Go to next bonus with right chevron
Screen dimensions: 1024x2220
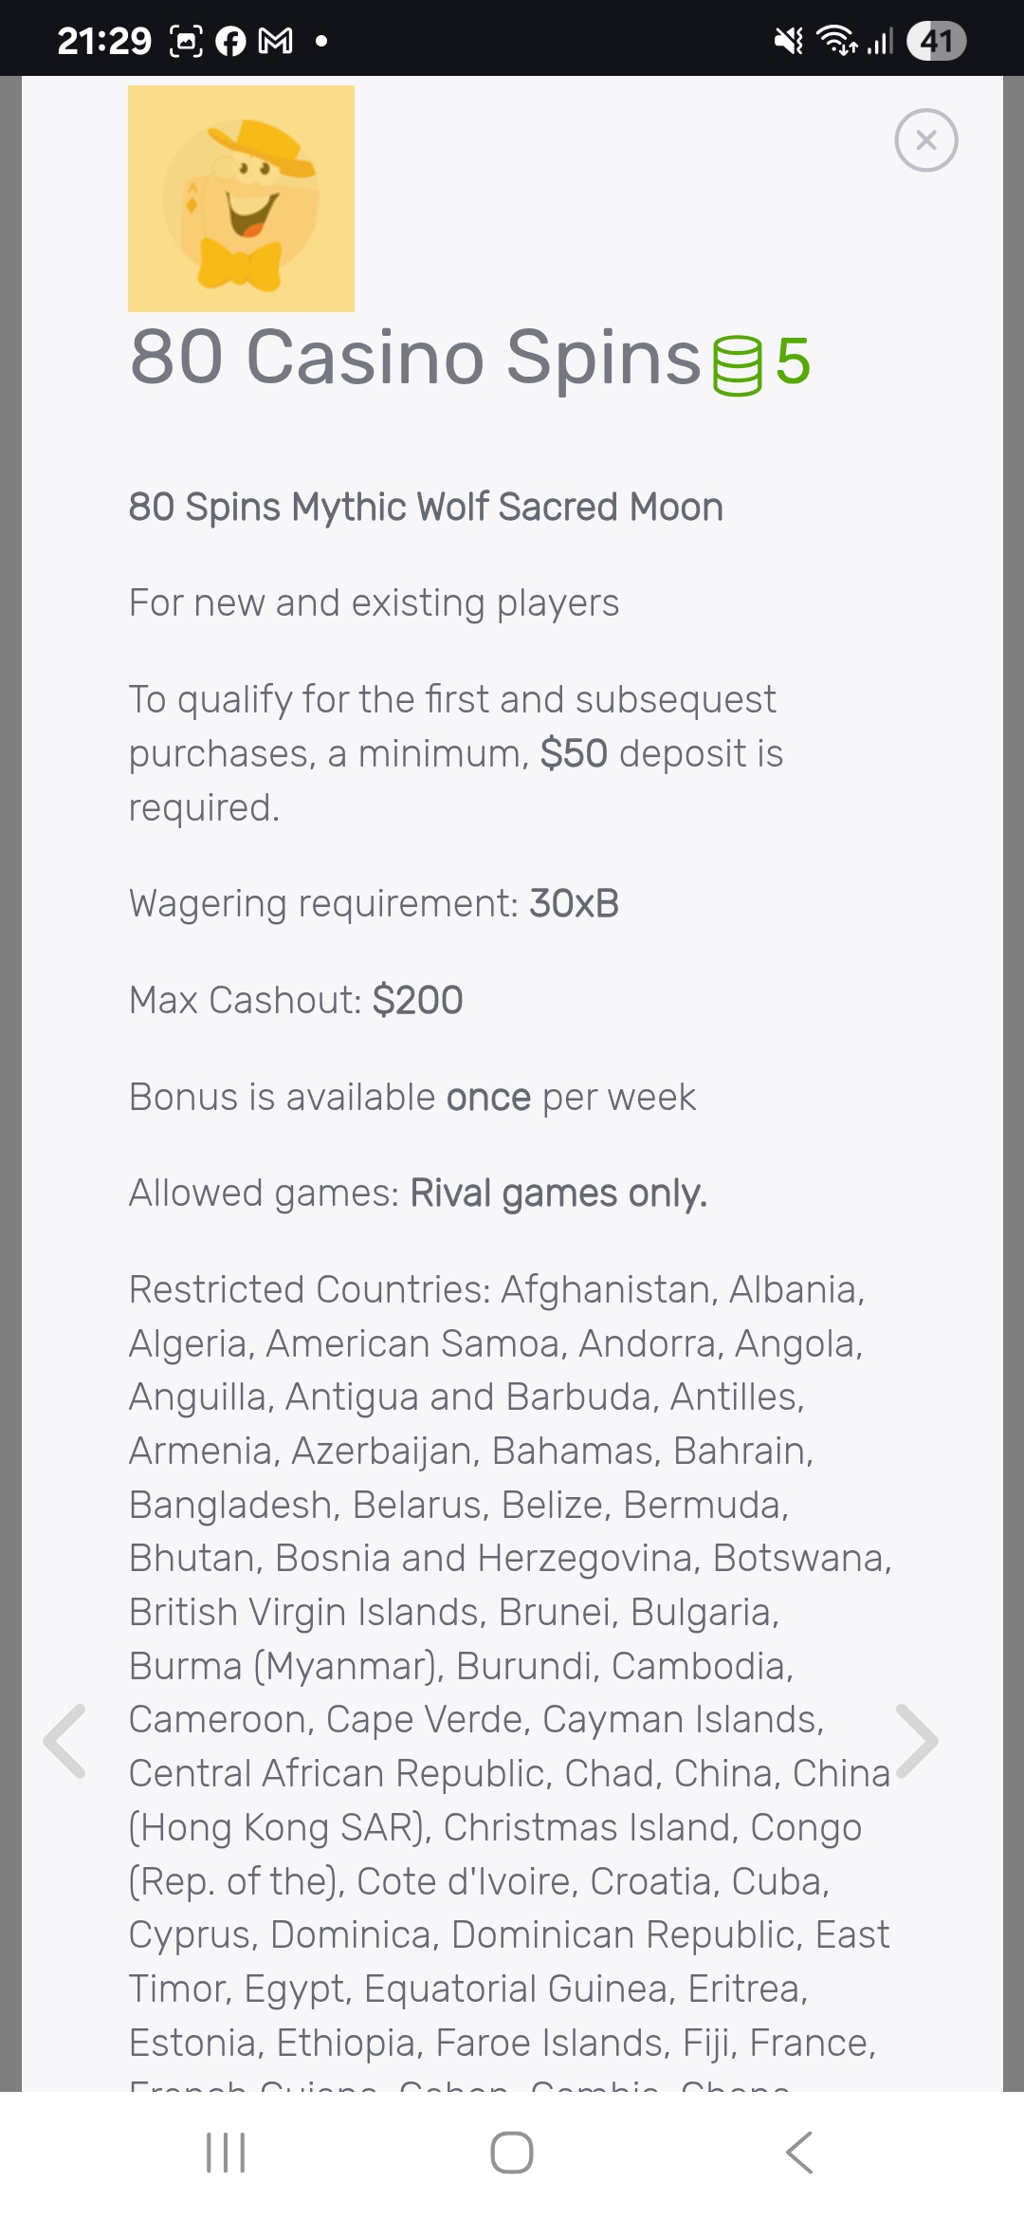tap(917, 1741)
